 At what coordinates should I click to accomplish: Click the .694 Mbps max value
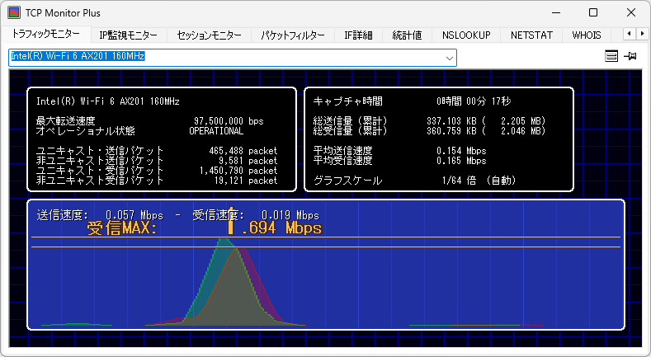[x=281, y=228]
